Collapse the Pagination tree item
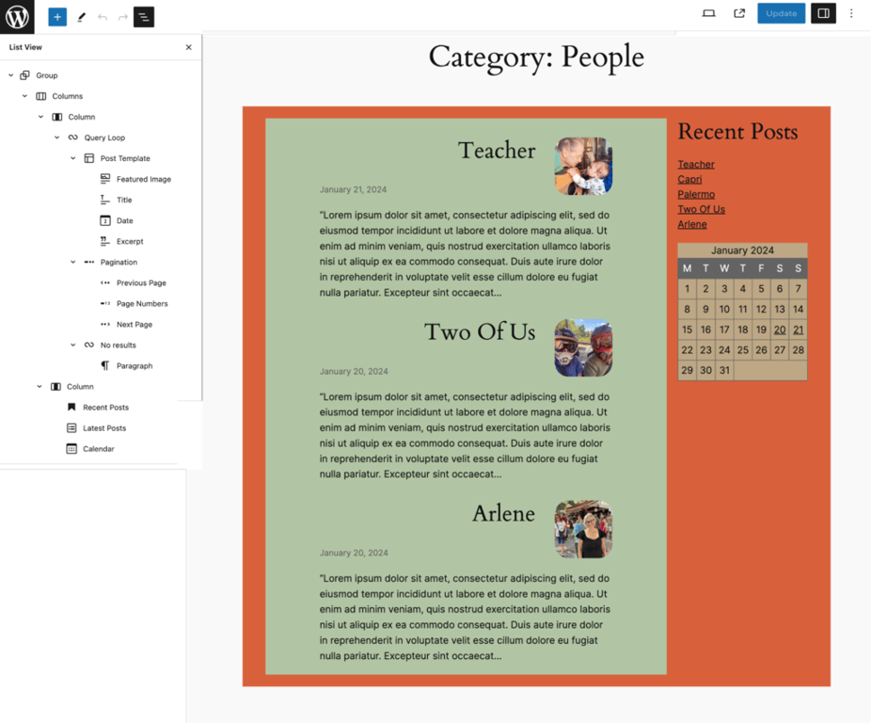This screenshot has height=723, width=871. click(72, 262)
